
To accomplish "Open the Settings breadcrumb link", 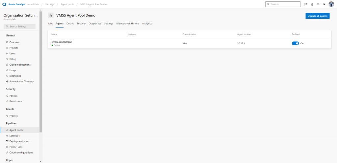I will [50, 4].
